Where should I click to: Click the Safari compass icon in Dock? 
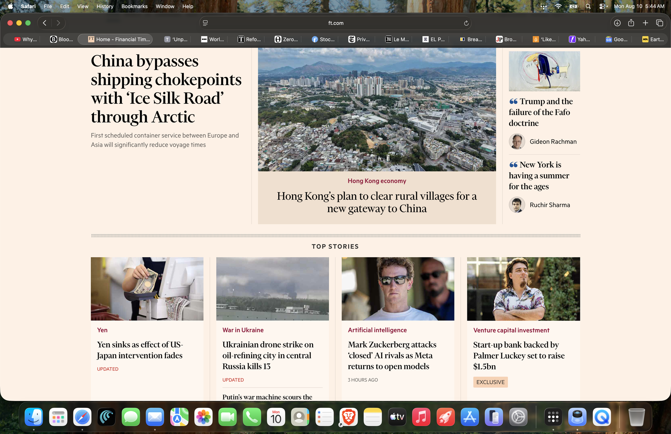tap(82, 417)
